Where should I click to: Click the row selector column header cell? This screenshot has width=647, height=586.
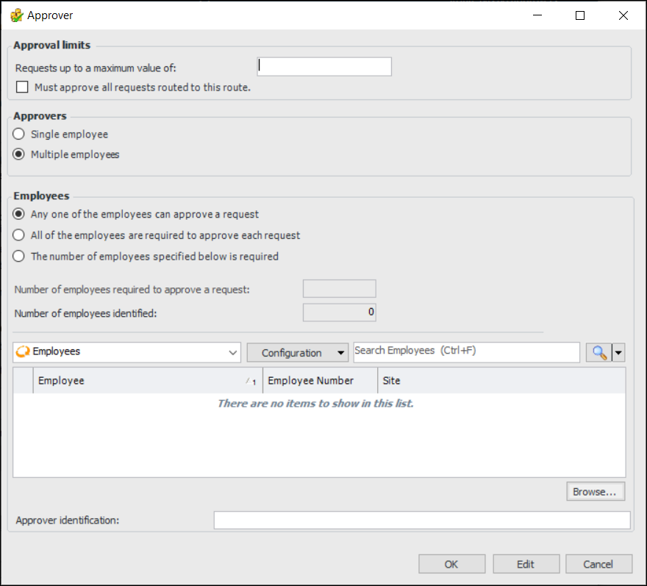click(23, 380)
